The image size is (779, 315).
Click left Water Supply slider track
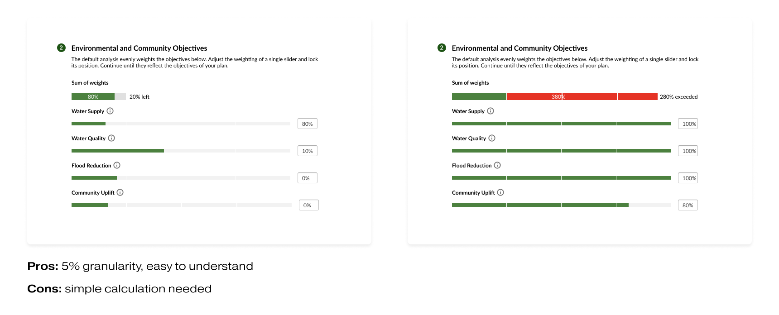tap(181, 124)
